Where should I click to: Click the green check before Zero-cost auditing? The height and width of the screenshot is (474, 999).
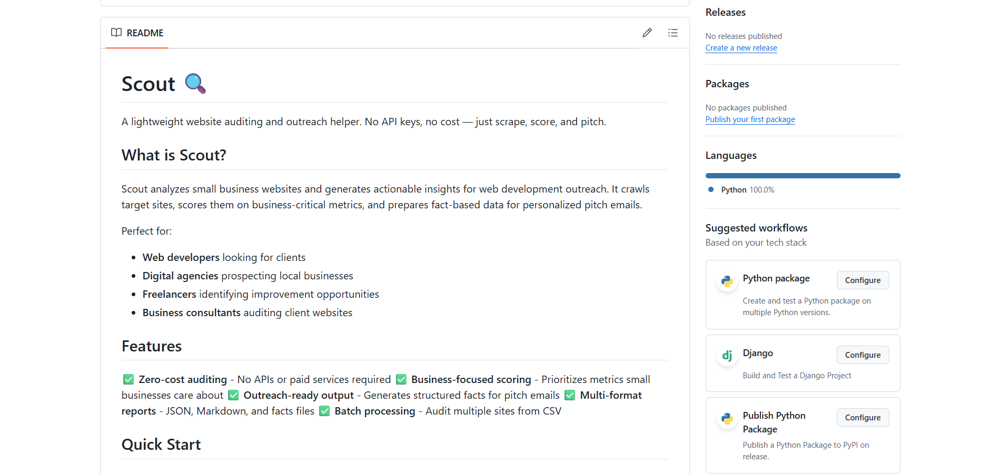pos(128,379)
